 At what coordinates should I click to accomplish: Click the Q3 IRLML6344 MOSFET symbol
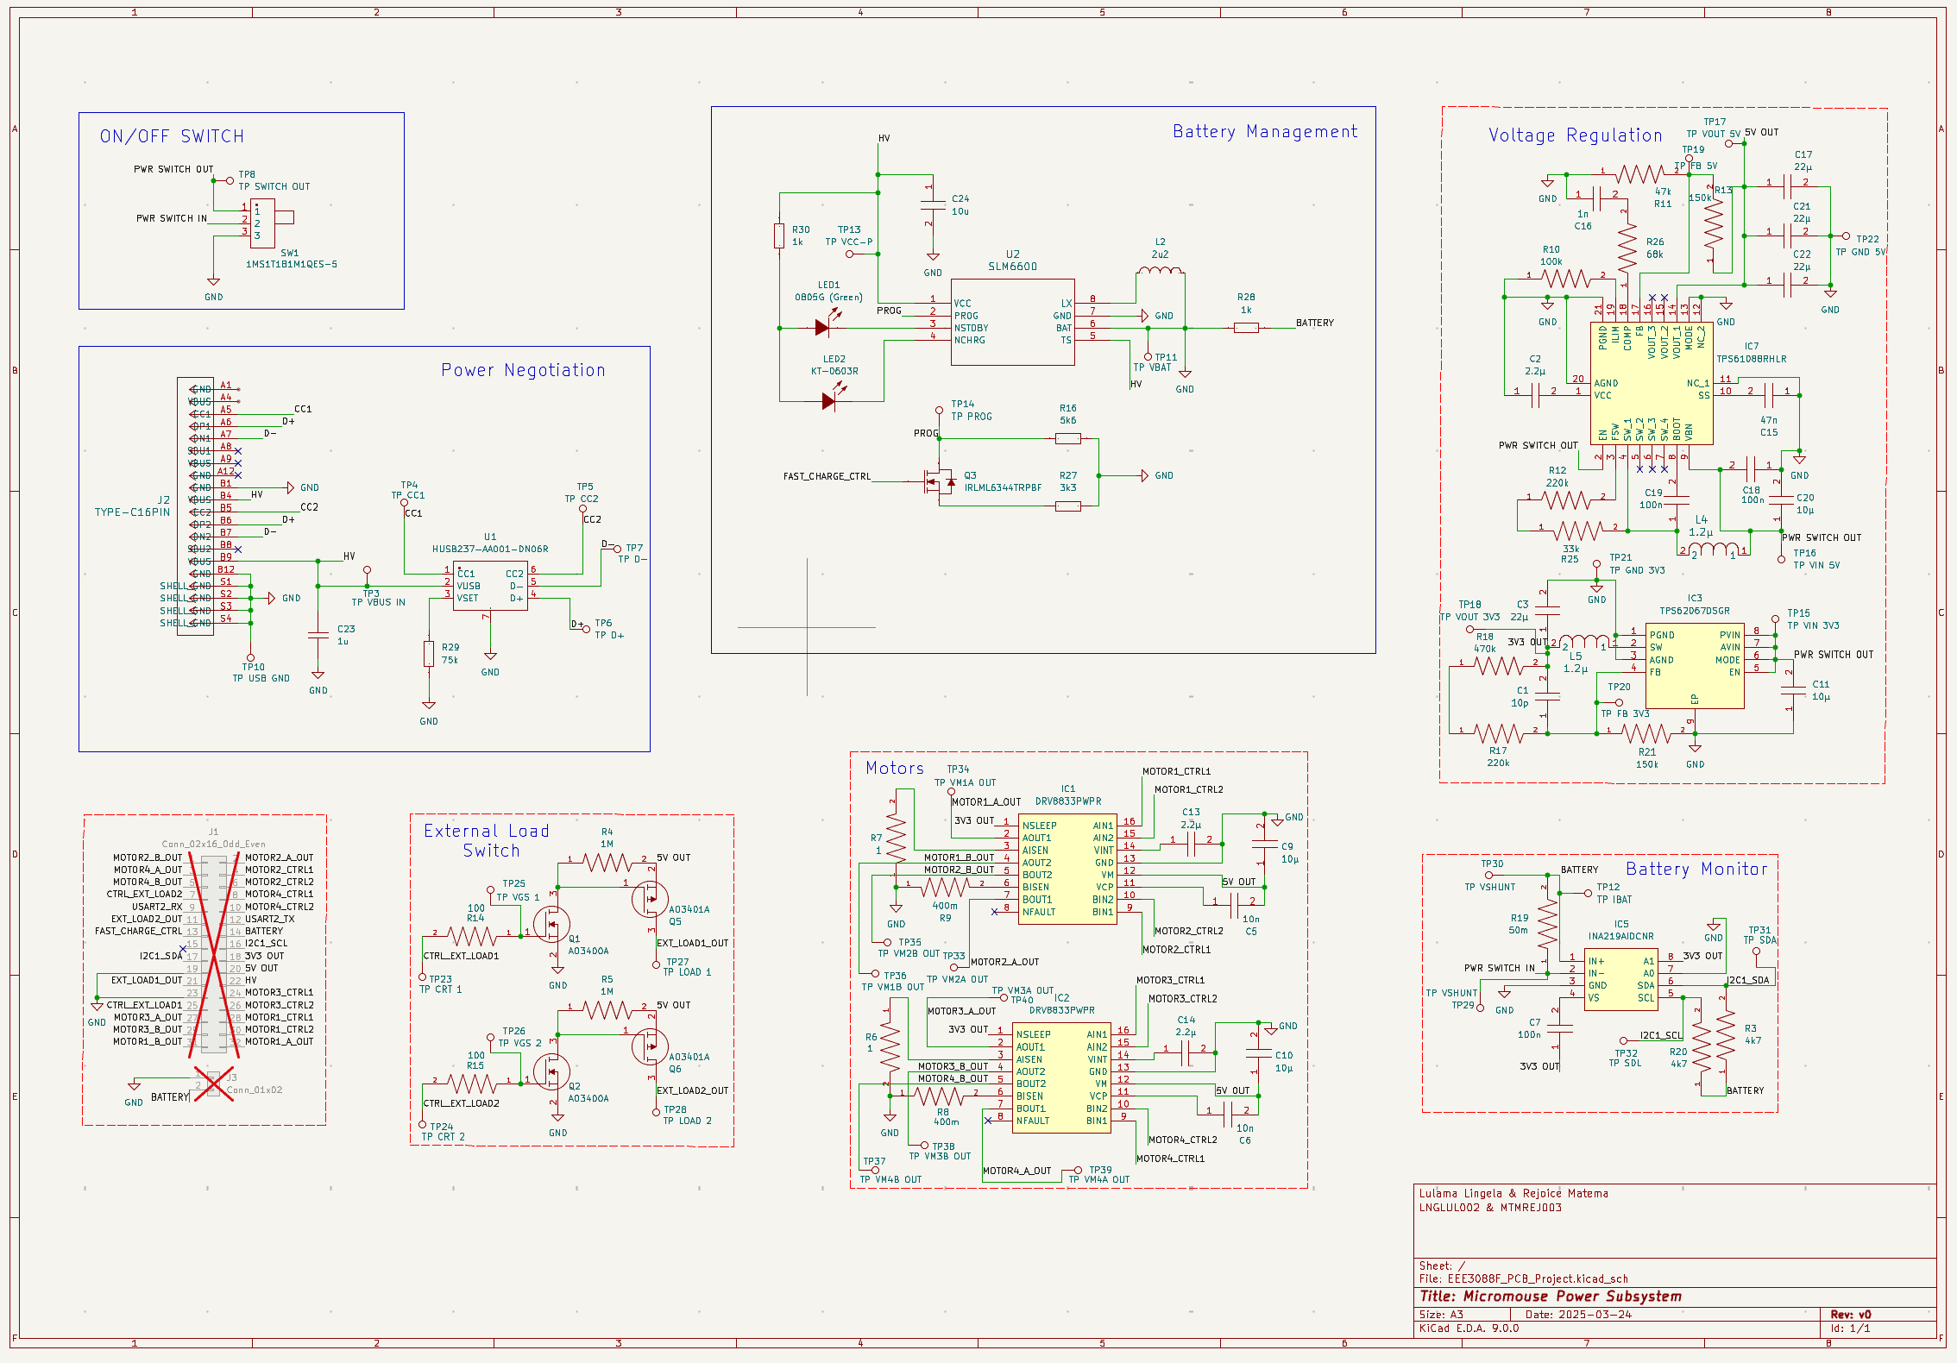coord(938,481)
